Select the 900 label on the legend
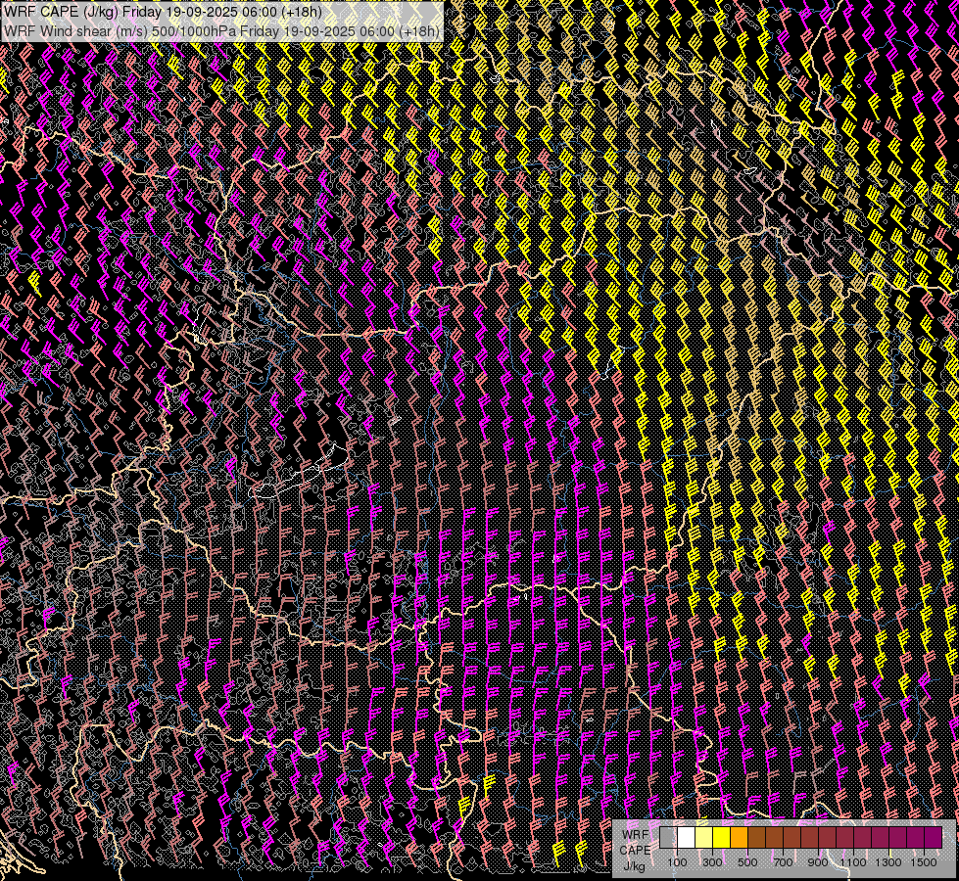 click(x=818, y=862)
